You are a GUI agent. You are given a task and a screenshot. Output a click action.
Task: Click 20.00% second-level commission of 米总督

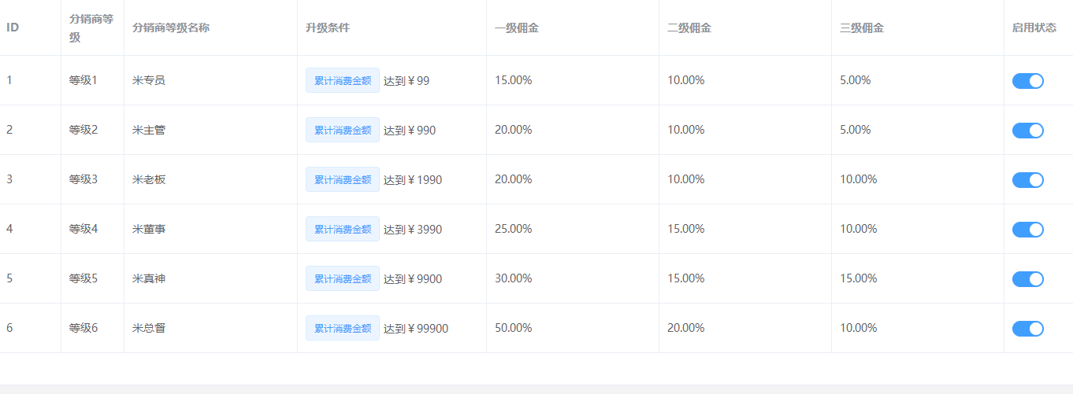tap(686, 328)
